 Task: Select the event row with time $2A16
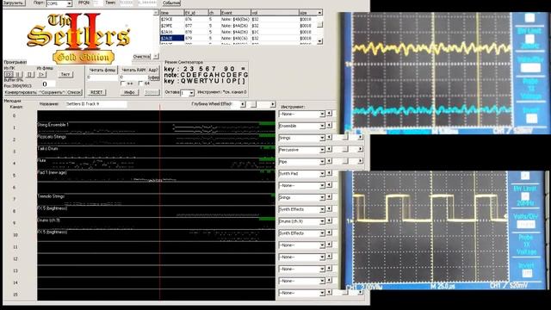[x=238, y=32]
